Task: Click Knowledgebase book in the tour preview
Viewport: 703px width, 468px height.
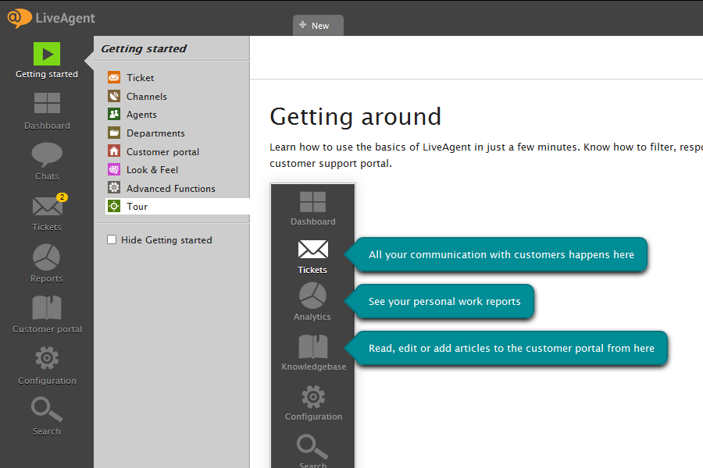Action: pos(313,346)
